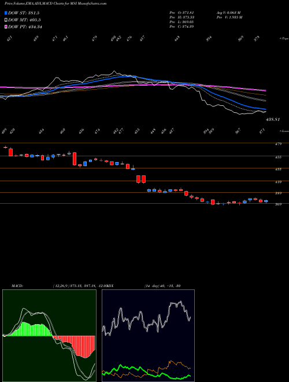Click the 455 price axis label
Viewport: 289px width, 382px height.
pos(279,157)
